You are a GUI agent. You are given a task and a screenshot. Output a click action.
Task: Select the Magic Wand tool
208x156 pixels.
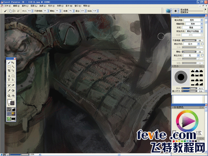[13, 66]
